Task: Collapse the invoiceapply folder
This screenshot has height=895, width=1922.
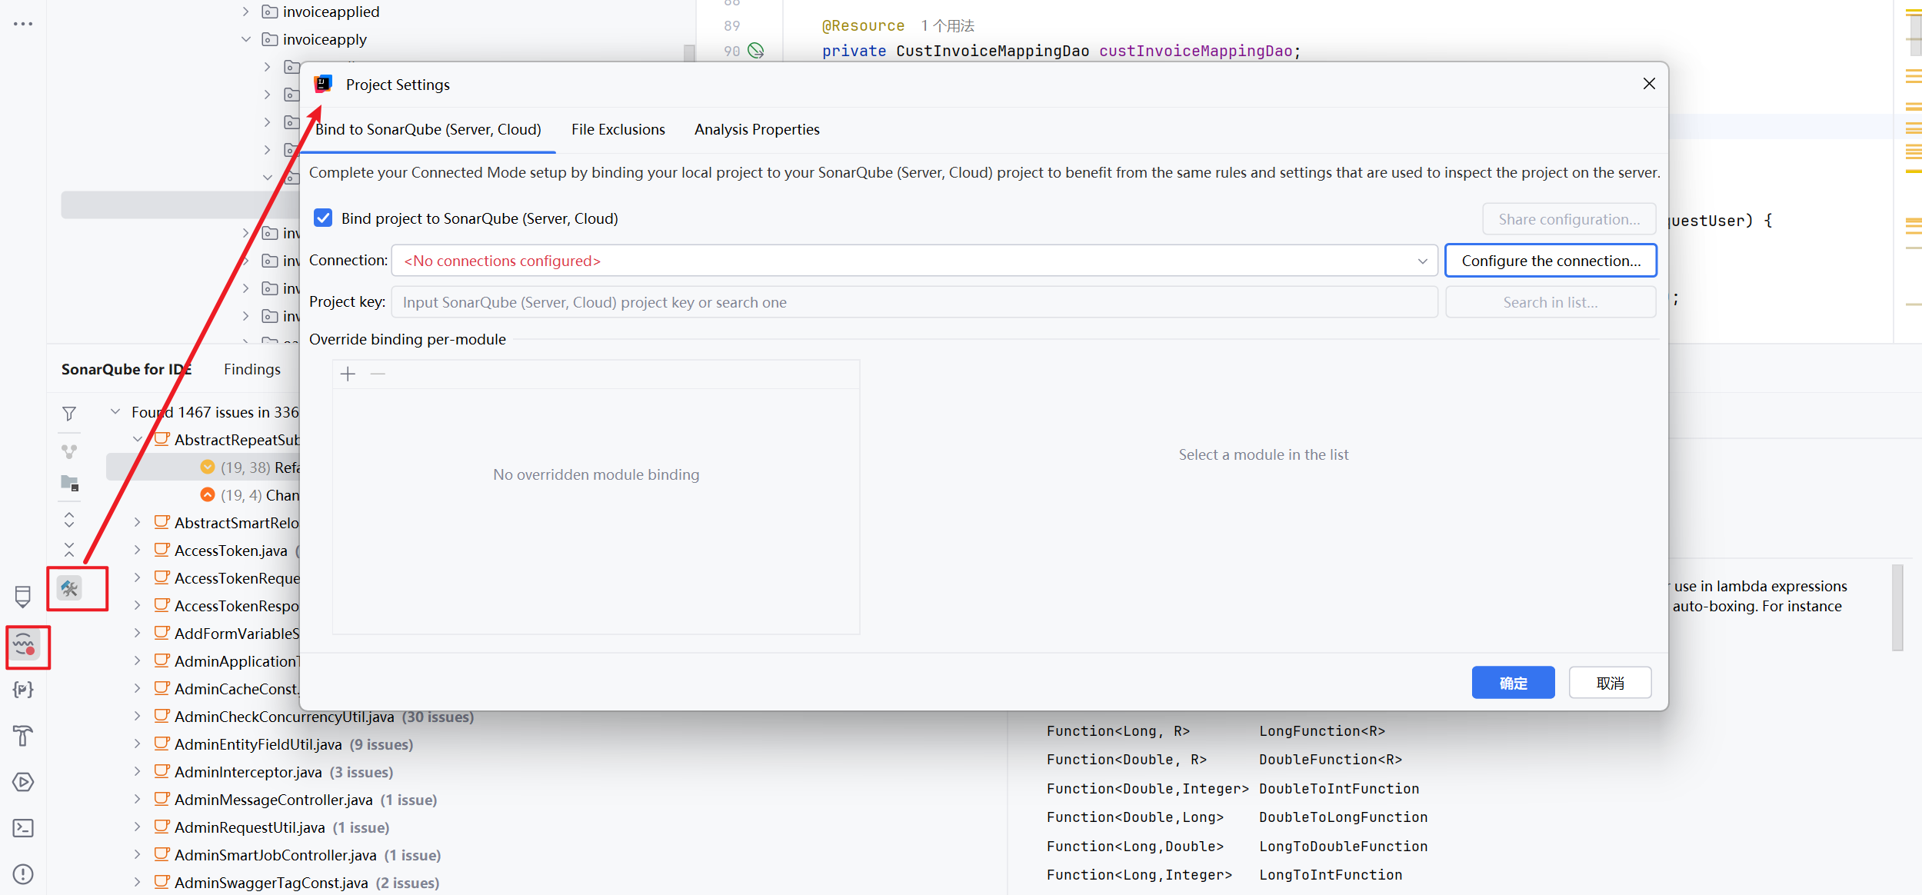Action: coord(246,39)
